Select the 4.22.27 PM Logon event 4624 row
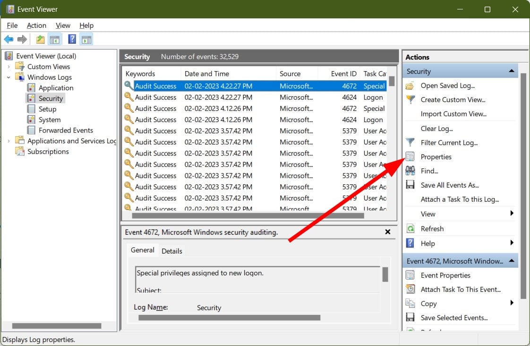Image resolution: width=530 pixels, height=346 pixels. click(255, 97)
